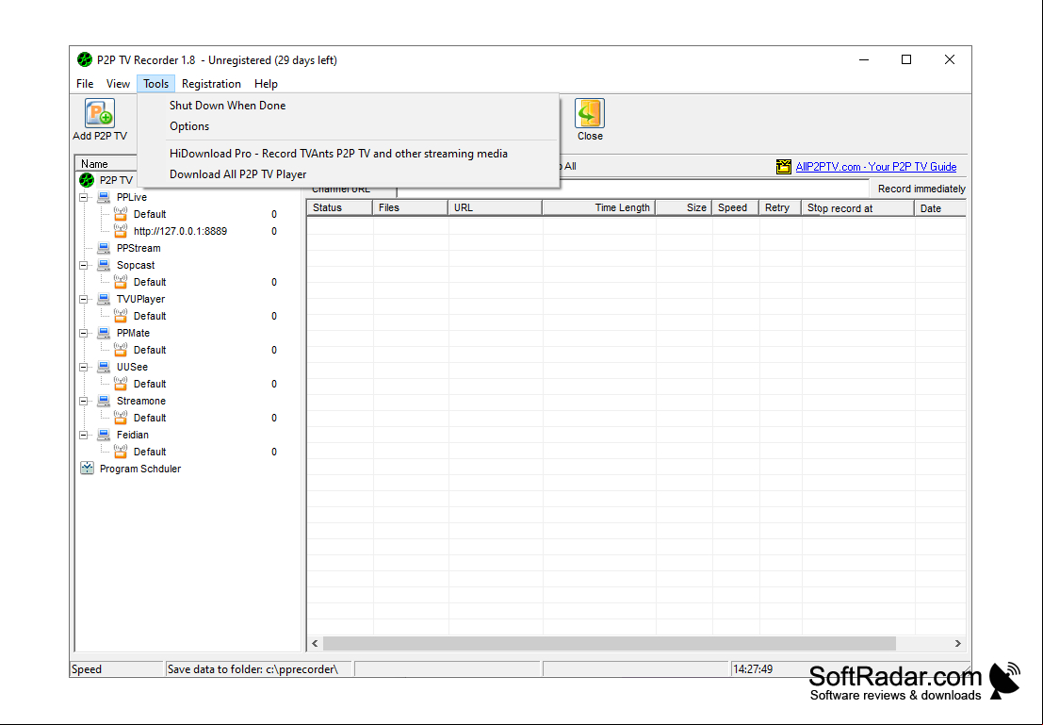Click the Speed status bar panel

[x=117, y=669]
